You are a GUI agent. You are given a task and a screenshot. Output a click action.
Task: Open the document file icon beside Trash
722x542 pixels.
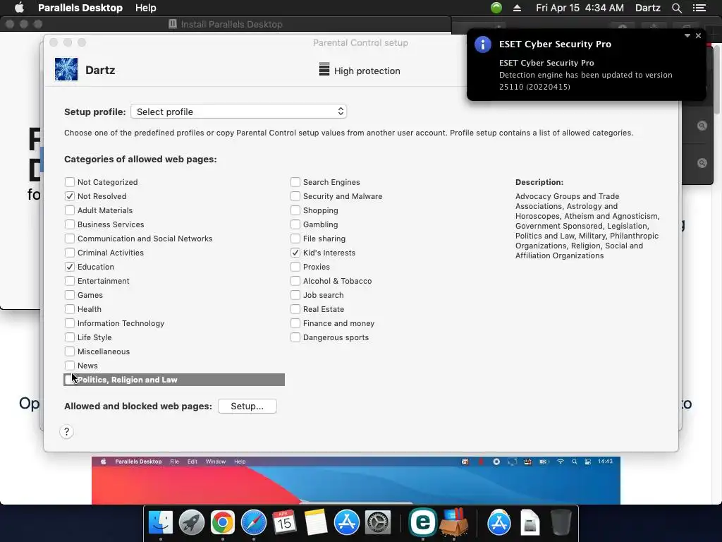coord(530,523)
